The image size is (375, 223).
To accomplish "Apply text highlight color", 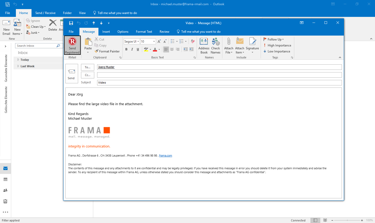I will 146,49.
